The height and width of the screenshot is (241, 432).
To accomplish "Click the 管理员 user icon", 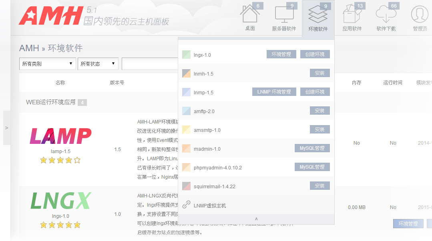I will pos(420,16).
